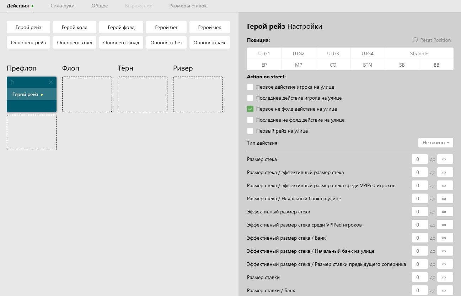
Task: Select the empty Флоп action slot
Action: pyautogui.click(x=87, y=94)
